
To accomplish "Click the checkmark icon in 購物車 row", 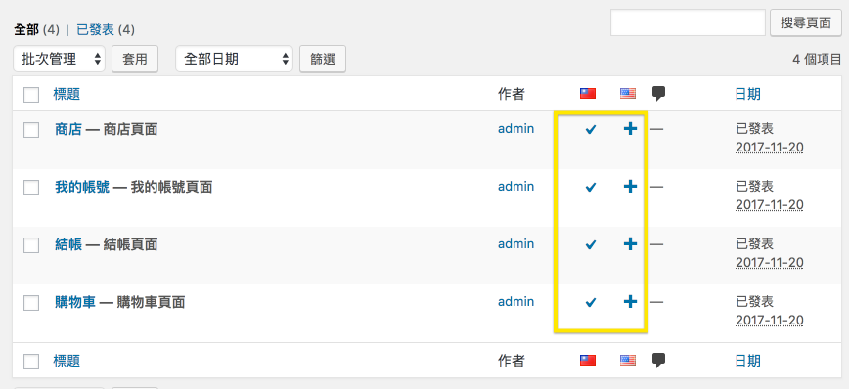I will click(x=591, y=302).
